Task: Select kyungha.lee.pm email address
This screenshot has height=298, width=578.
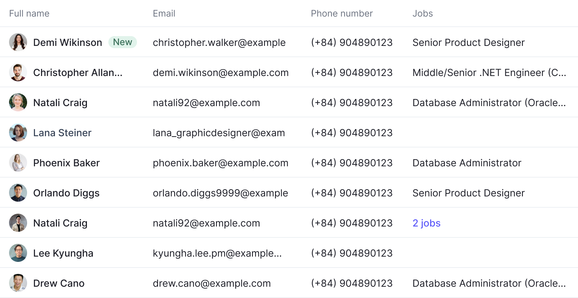Action: tap(217, 253)
